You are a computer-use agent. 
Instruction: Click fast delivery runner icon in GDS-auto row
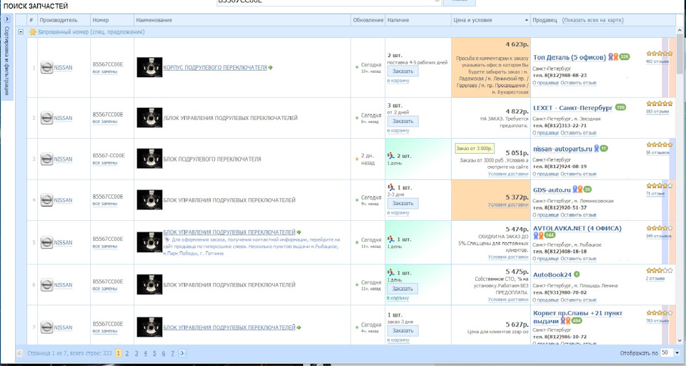click(x=391, y=187)
